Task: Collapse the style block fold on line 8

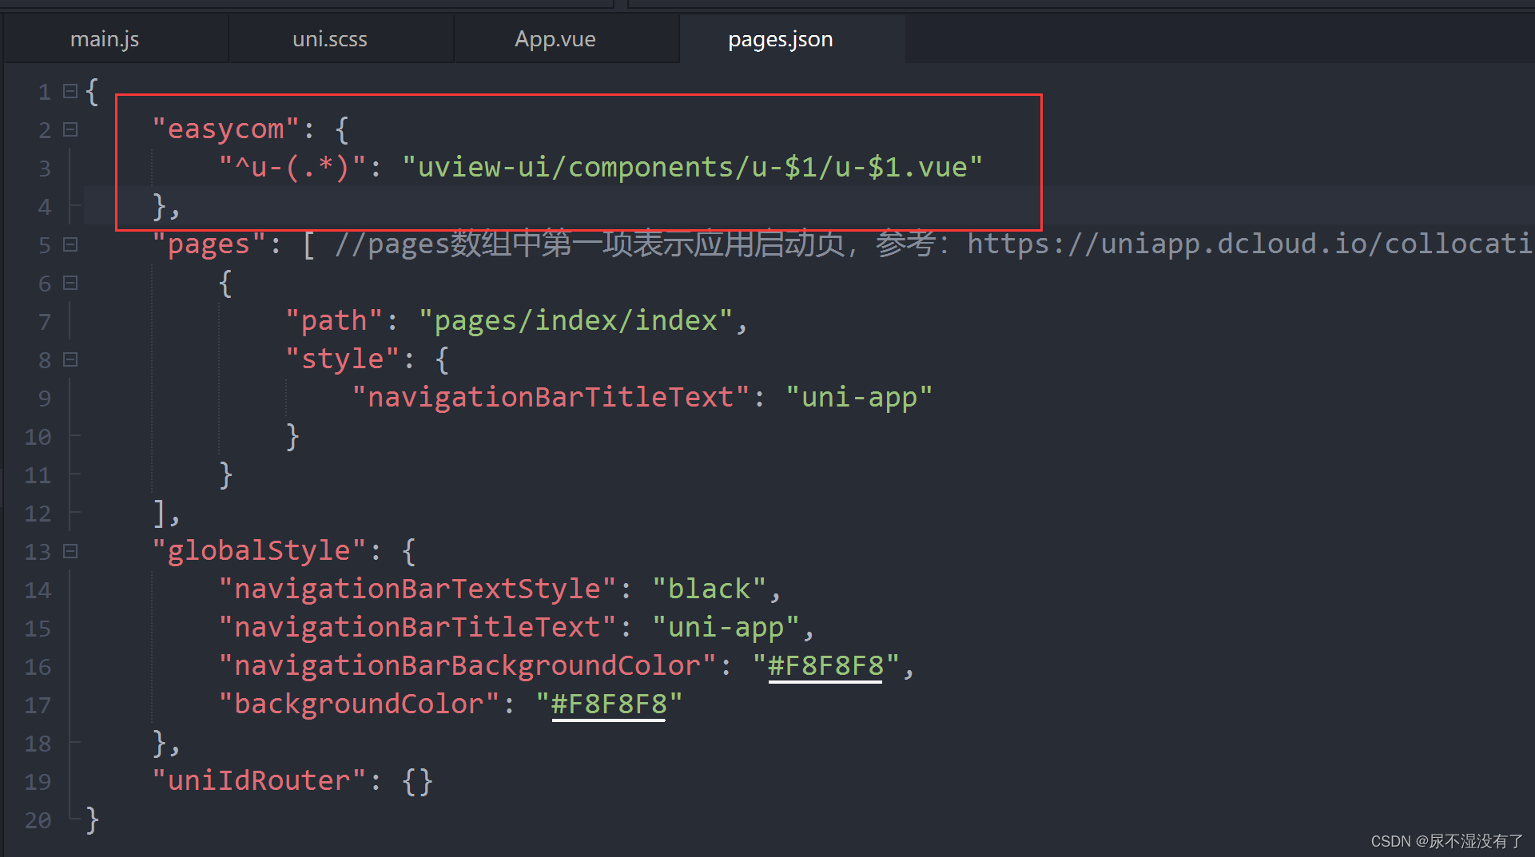Action: [70, 359]
